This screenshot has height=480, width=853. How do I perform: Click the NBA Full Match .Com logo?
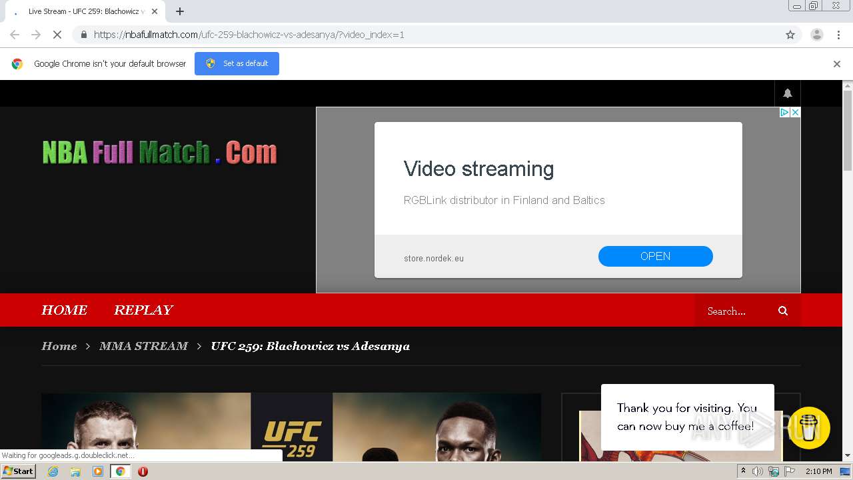[159, 153]
